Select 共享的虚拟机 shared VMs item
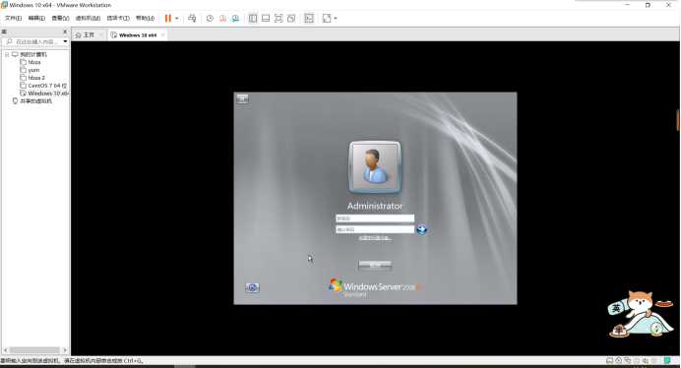 pos(35,100)
